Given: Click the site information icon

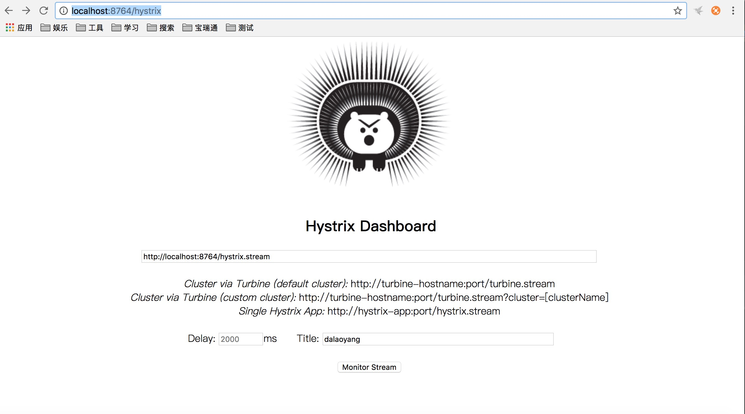Looking at the screenshot, I should (63, 11).
